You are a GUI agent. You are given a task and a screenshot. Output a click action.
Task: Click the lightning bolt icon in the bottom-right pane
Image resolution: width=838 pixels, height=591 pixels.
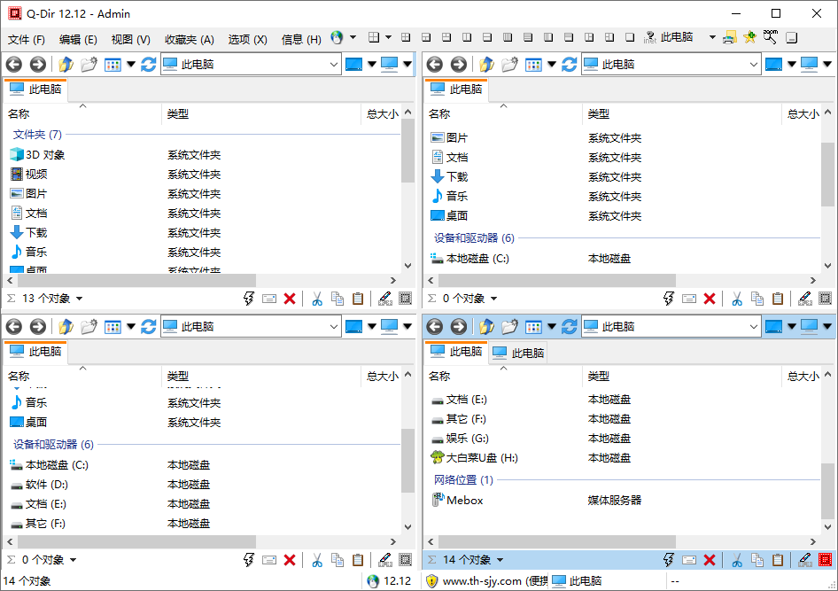pos(670,560)
